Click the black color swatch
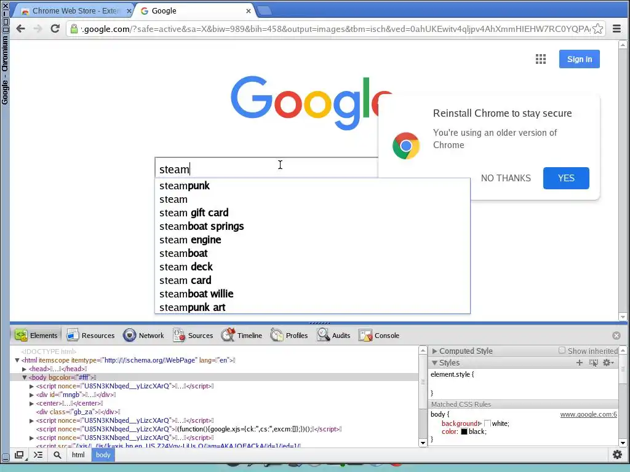 click(464, 432)
